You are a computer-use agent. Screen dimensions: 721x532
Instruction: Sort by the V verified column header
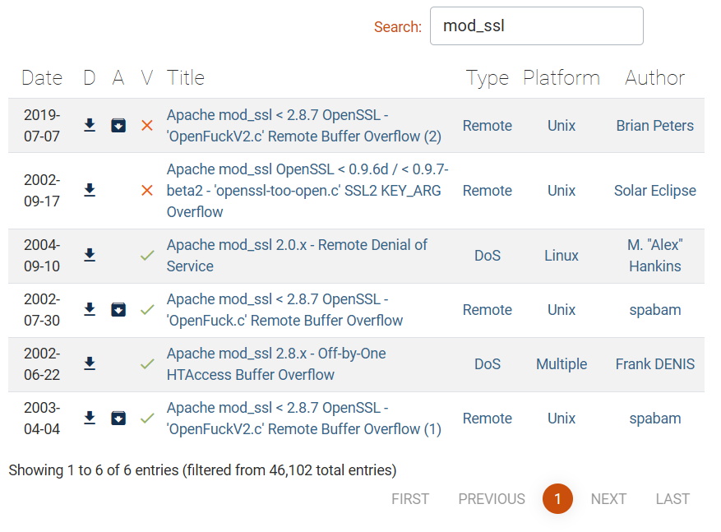(x=147, y=78)
